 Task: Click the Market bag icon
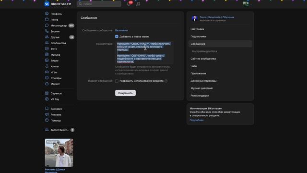coord(47,84)
